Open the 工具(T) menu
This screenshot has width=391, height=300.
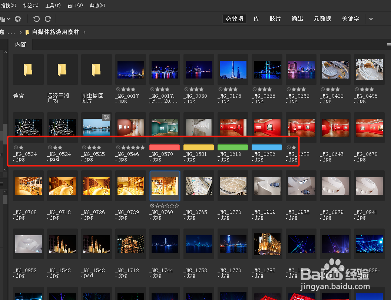click(x=53, y=5)
